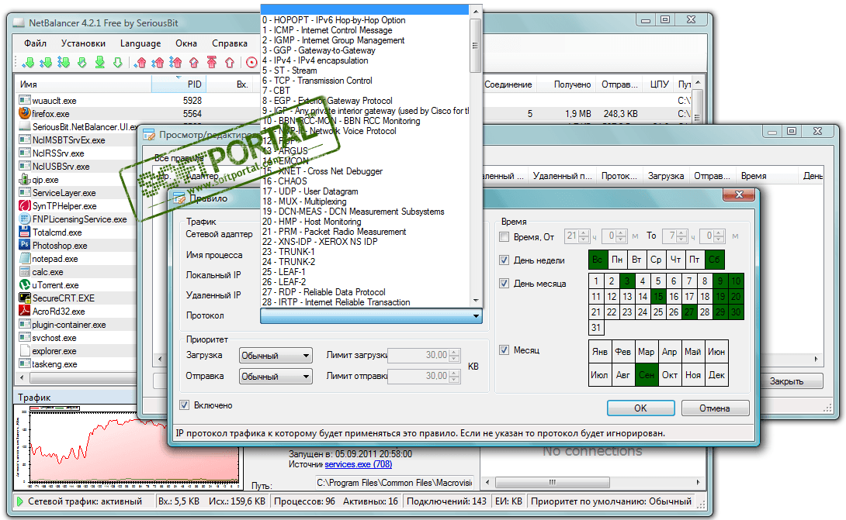The width and height of the screenshot is (846, 520).
Task: Select '6 - TCP - Transmission Control' protocol
Action: pyautogui.click(x=365, y=81)
